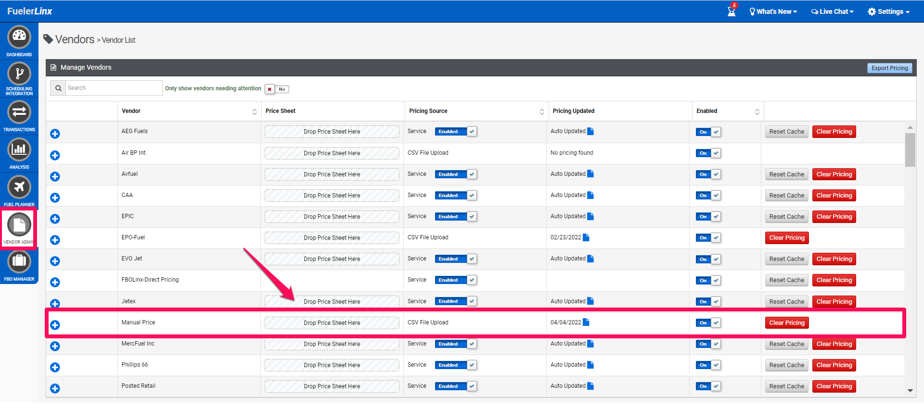Turn off Manual Price On switch
The width and height of the screenshot is (924, 408).
click(x=708, y=322)
